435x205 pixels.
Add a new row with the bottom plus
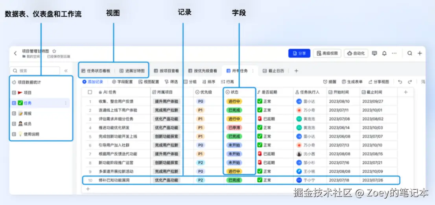(x=88, y=189)
